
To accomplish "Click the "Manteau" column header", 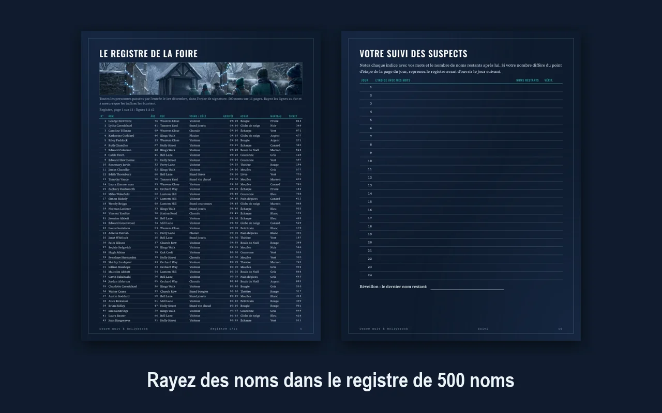I will pyautogui.click(x=276, y=116).
